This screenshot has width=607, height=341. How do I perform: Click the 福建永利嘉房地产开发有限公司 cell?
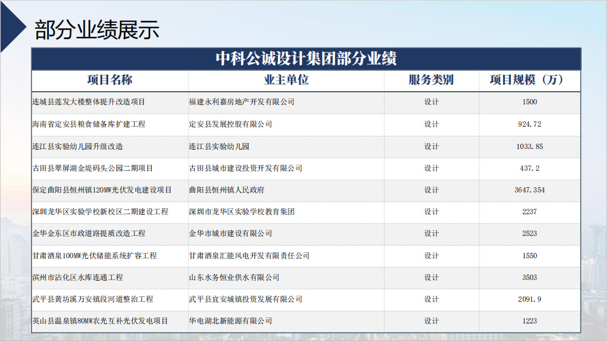[242, 102]
